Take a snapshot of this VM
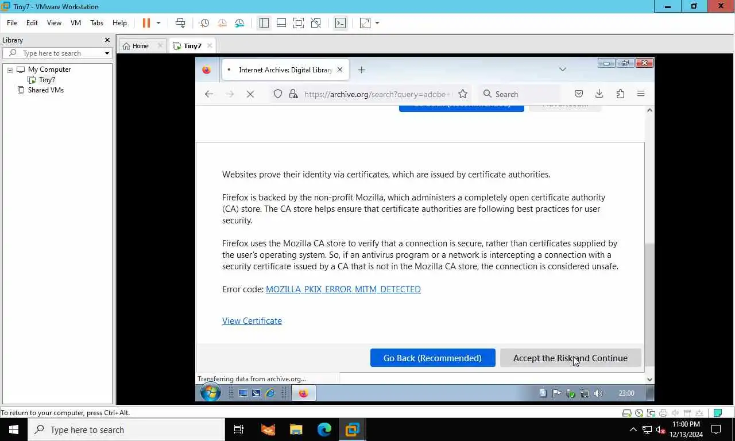 (204, 23)
